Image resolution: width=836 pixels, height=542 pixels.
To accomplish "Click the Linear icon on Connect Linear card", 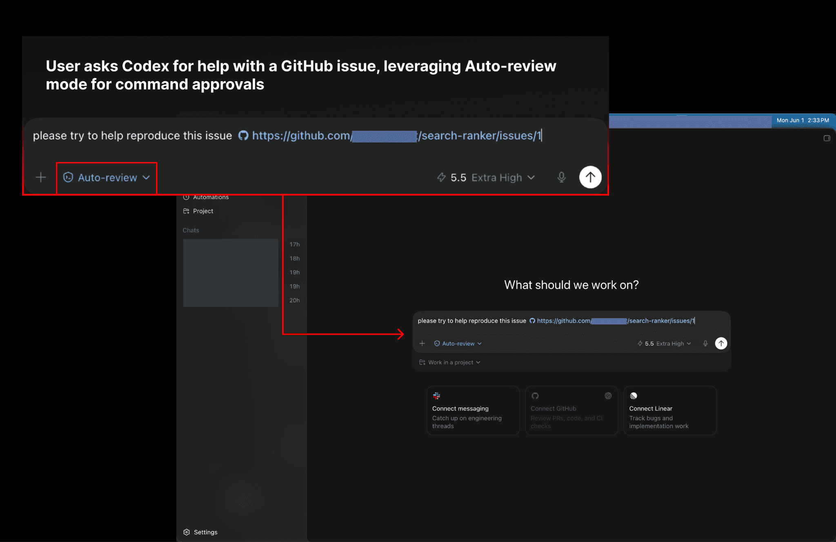I will (634, 395).
